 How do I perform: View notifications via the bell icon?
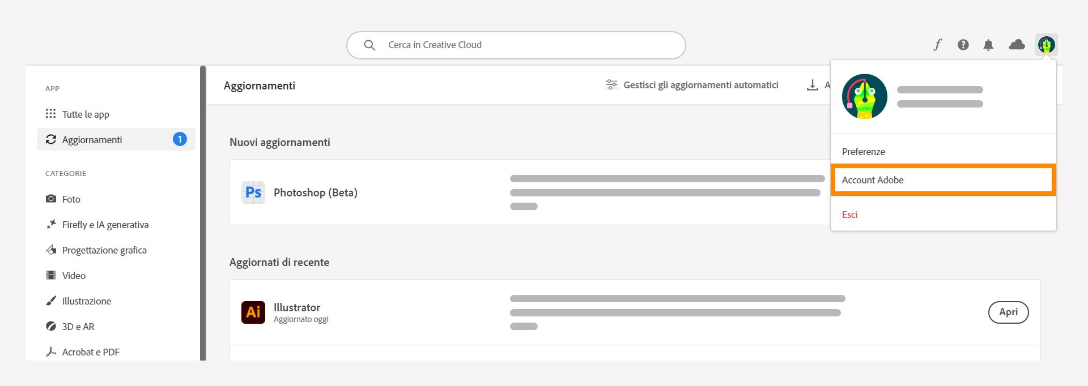click(989, 44)
